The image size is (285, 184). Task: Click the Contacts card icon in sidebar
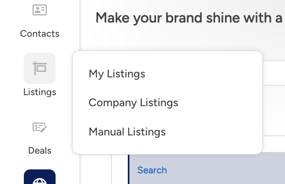pos(40,10)
